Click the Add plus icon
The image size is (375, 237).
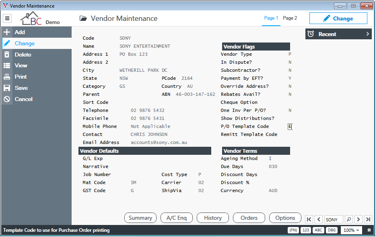[7, 32]
